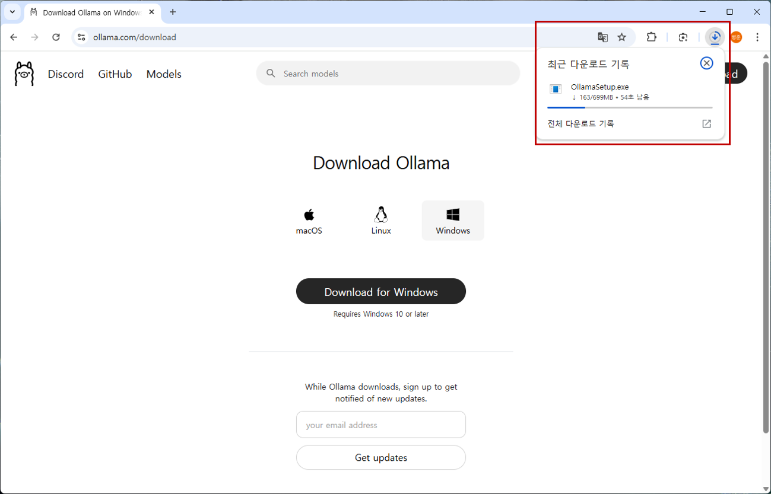Open the Google Translate page icon

click(602, 37)
